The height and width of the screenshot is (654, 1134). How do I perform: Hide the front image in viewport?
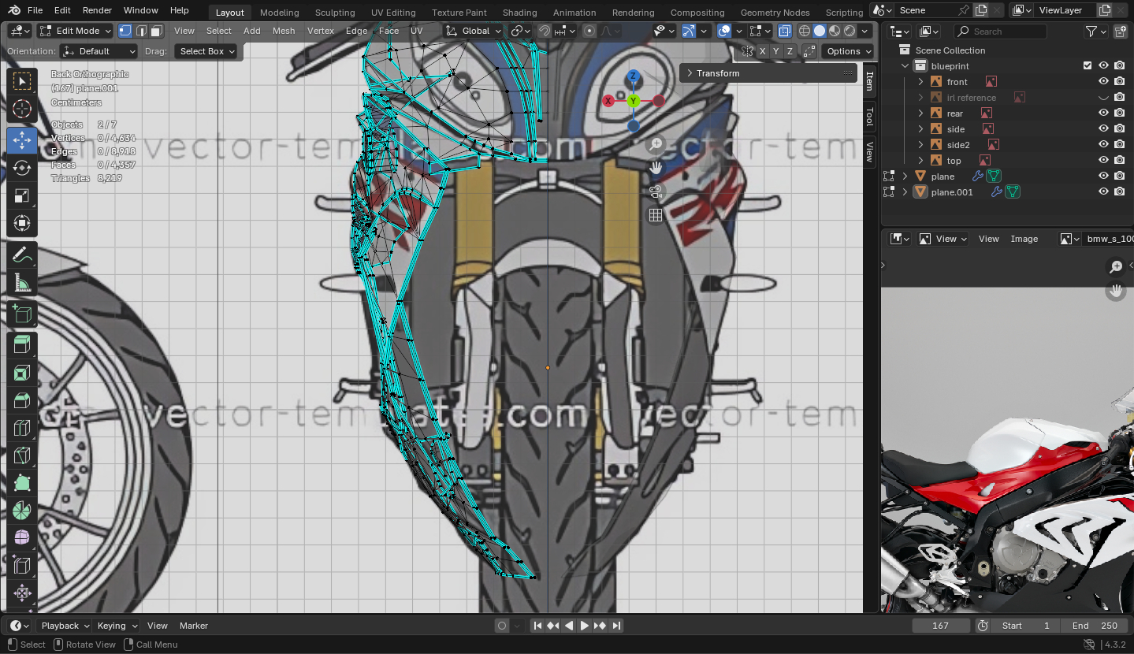click(x=1103, y=82)
